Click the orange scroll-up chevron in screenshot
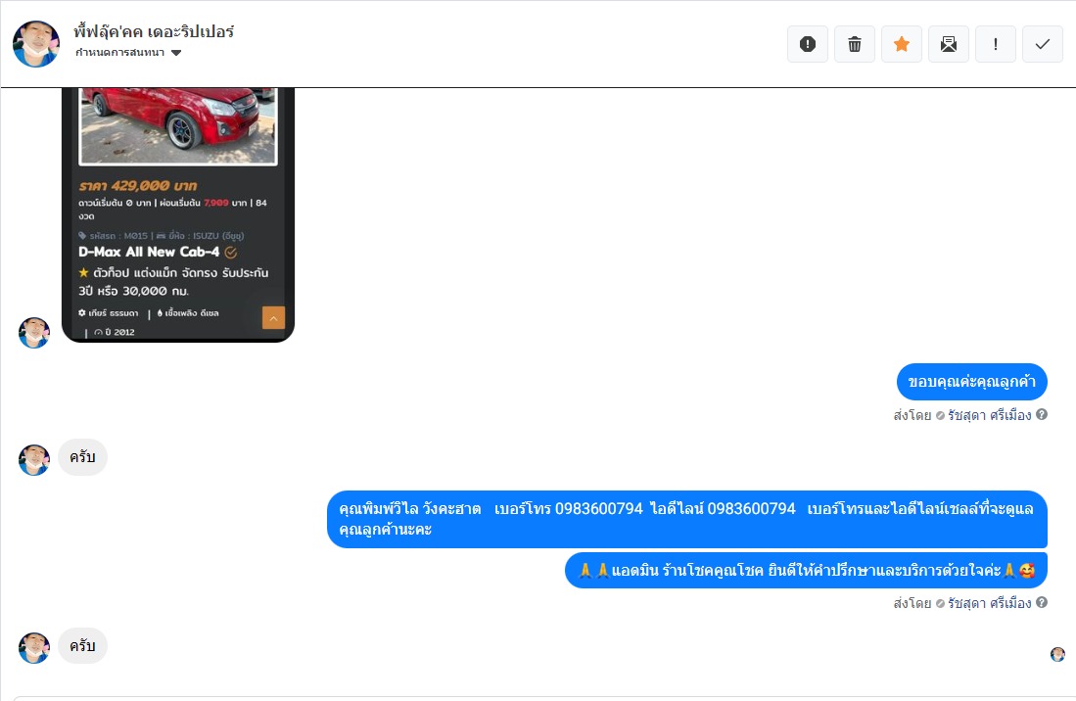This screenshot has height=701, width=1076. point(273,317)
